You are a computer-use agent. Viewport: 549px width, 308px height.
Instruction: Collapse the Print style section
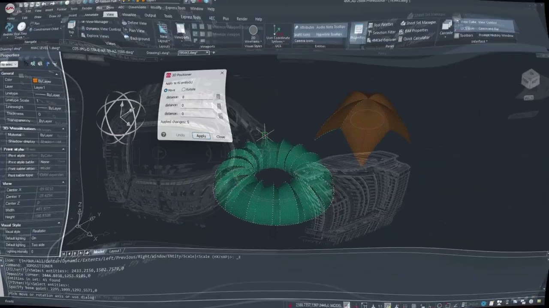63,149
